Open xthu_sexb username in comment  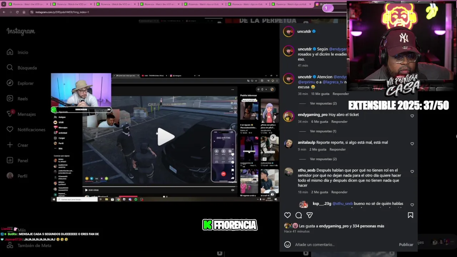[306, 171]
